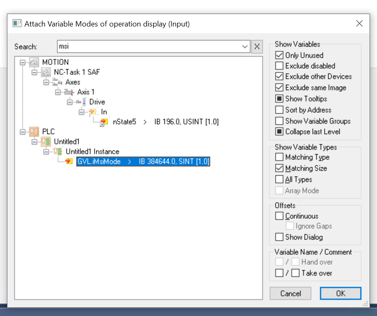
Task: Click the PLC node icon
Action: click(34, 132)
